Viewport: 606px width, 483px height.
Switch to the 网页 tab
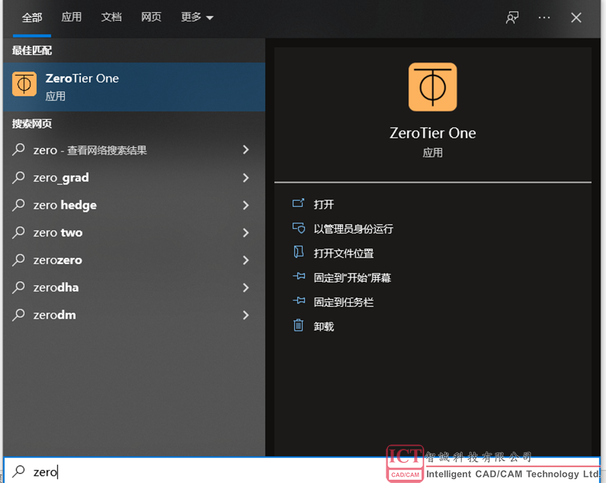click(x=151, y=17)
